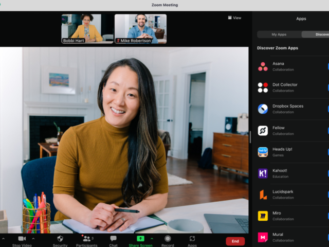Select Mike Robertson's video thumbnail
The height and width of the screenshot is (247, 329).
(x=140, y=29)
